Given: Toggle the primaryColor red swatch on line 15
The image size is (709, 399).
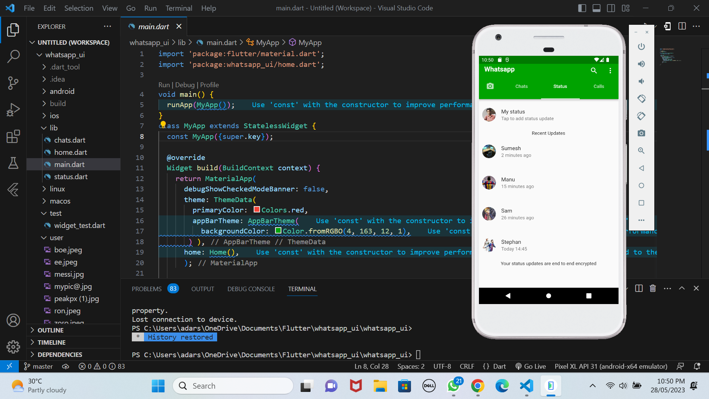Looking at the screenshot, I should tap(256, 210).
